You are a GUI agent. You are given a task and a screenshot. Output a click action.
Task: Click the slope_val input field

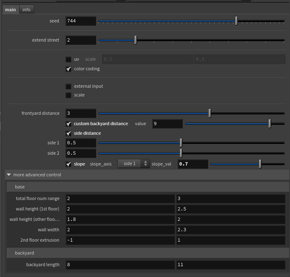(193, 164)
